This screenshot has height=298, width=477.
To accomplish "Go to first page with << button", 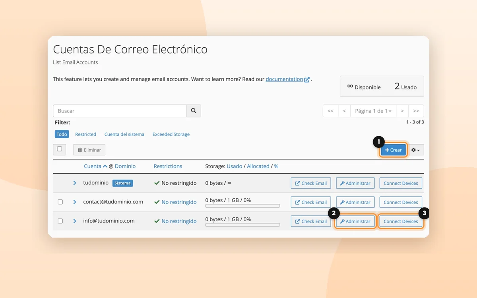I will coord(330,111).
